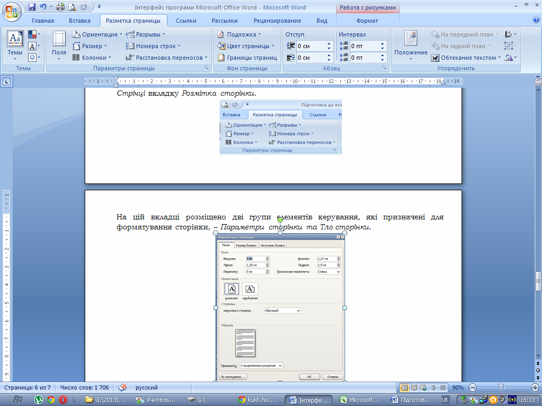
Task: Click the zoom out minus button
Action: coord(473,387)
